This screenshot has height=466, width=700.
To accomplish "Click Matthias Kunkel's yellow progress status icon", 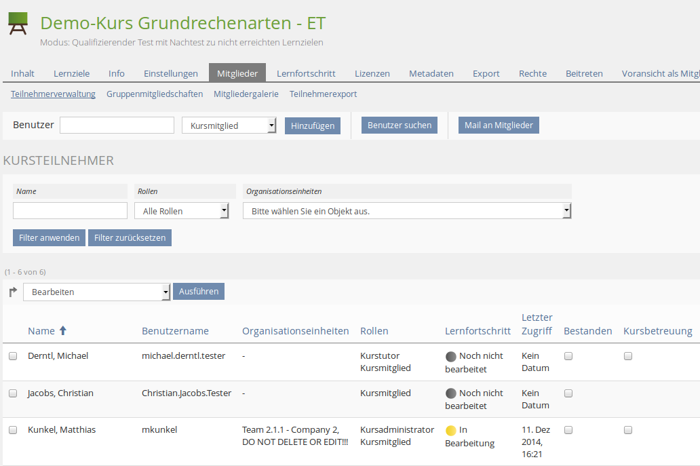I will (451, 430).
